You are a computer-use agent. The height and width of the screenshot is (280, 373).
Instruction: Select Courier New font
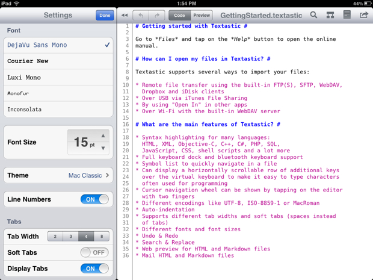pyautogui.click(x=58, y=61)
